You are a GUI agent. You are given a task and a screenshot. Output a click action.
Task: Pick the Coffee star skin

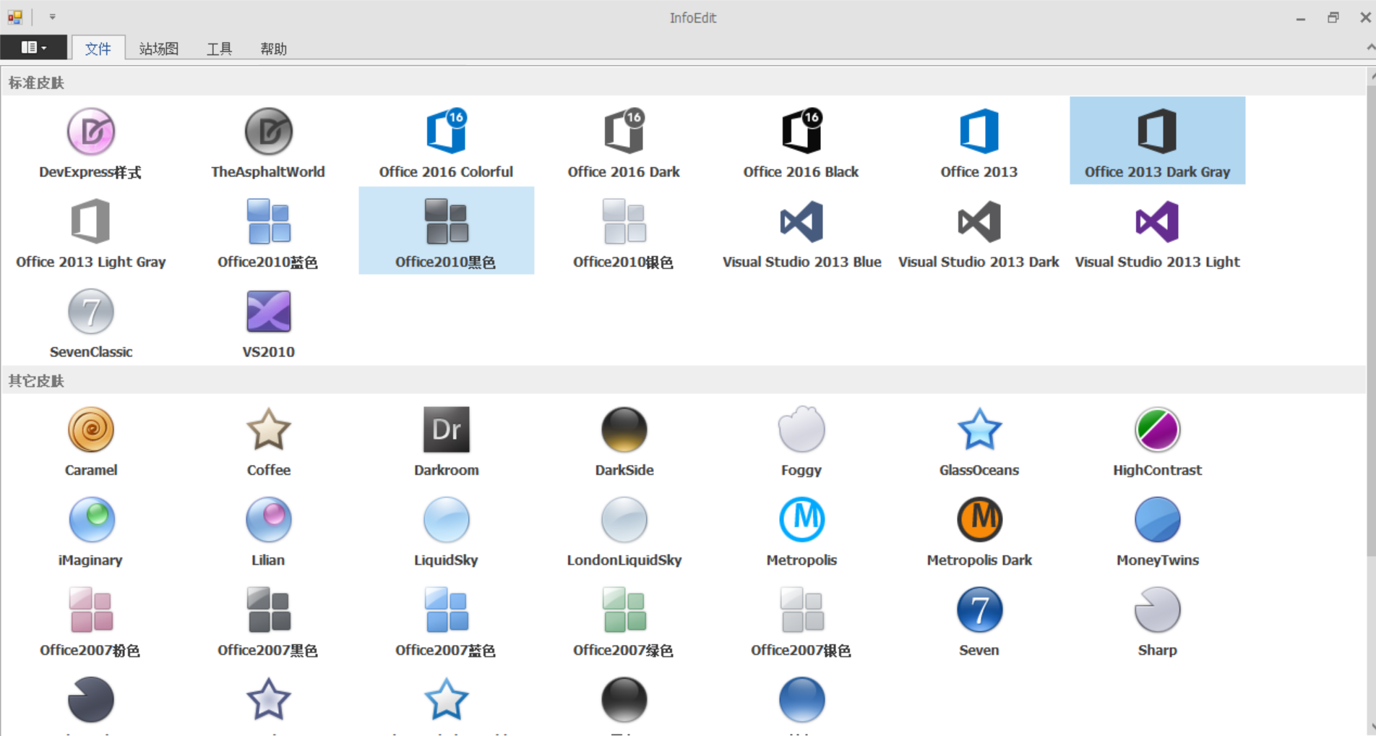click(268, 440)
